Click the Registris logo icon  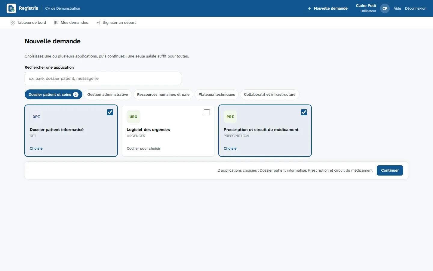(11, 8)
